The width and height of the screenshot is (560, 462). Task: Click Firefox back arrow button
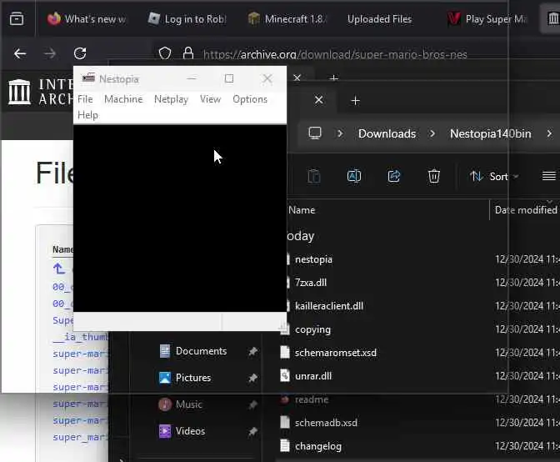tap(20, 54)
